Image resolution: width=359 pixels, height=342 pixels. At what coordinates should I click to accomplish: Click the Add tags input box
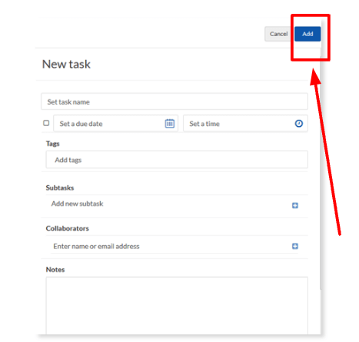point(177,160)
